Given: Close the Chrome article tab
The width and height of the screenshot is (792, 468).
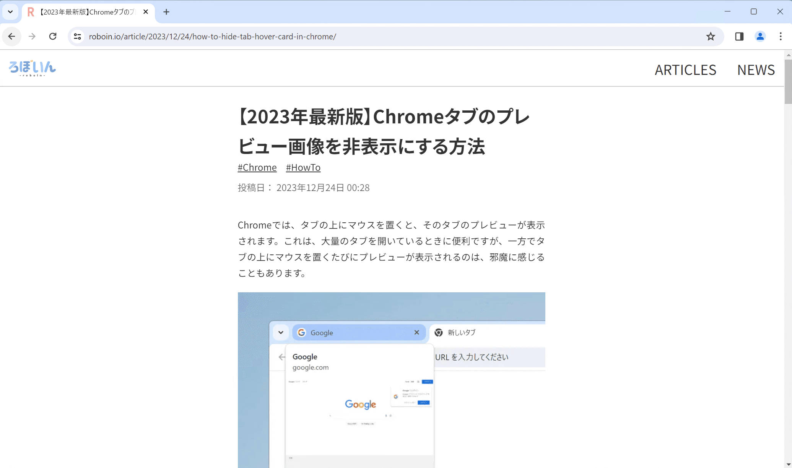Looking at the screenshot, I should click(x=146, y=12).
